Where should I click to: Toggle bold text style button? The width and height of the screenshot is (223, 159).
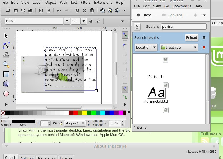pos(91,21)
